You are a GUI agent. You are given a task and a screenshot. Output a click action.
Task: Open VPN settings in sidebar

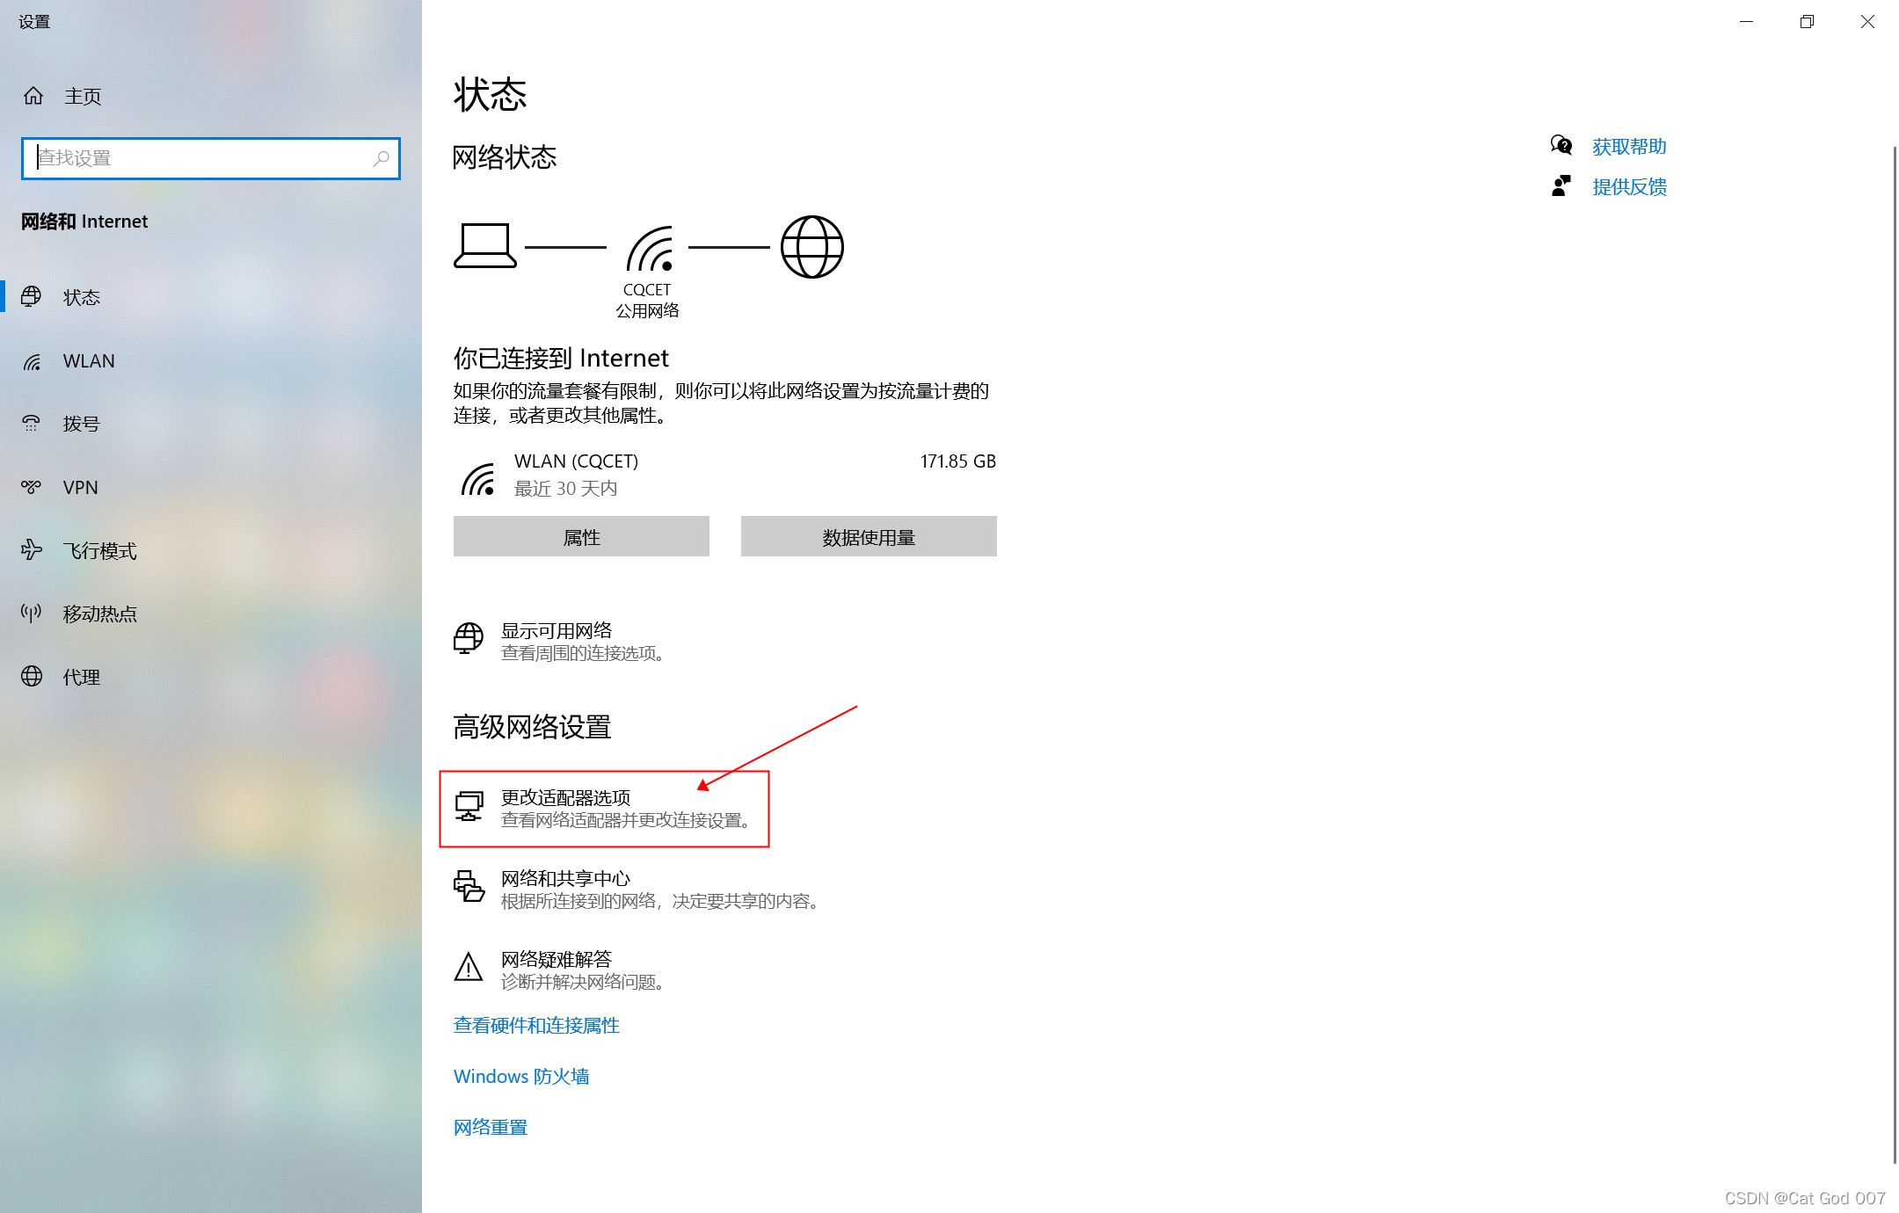tap(80, 487)
